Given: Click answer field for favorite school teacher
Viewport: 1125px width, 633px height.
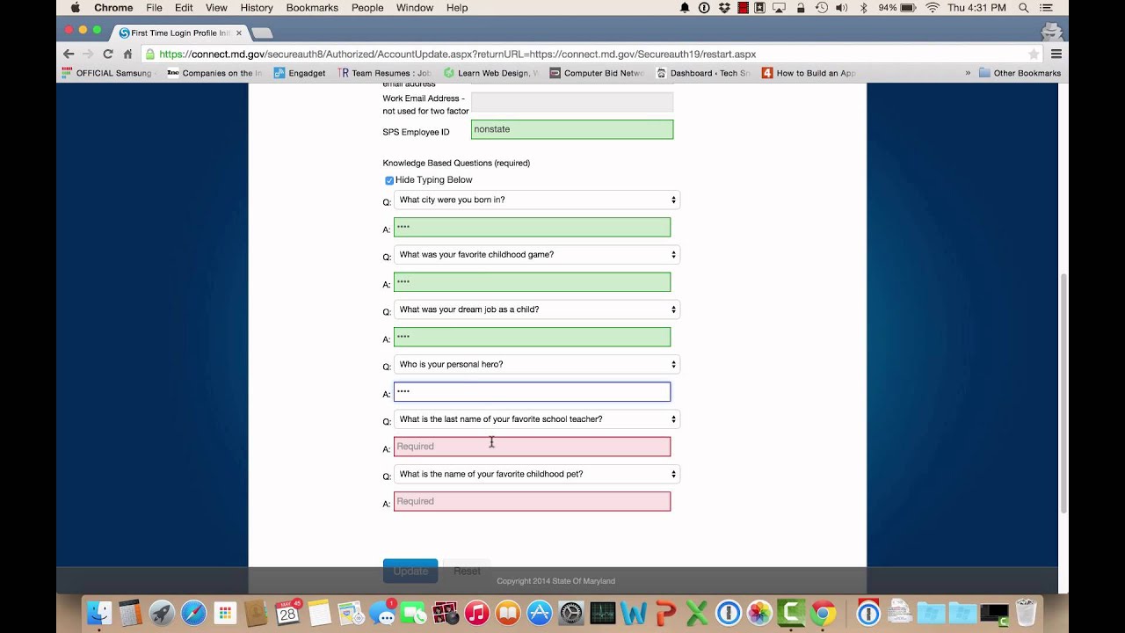Looking at the screenshot, I should tap(532, 447).
